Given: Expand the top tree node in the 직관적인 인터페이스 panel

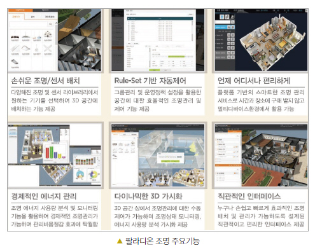Looking at the screenshot, I should coord(220,140).
